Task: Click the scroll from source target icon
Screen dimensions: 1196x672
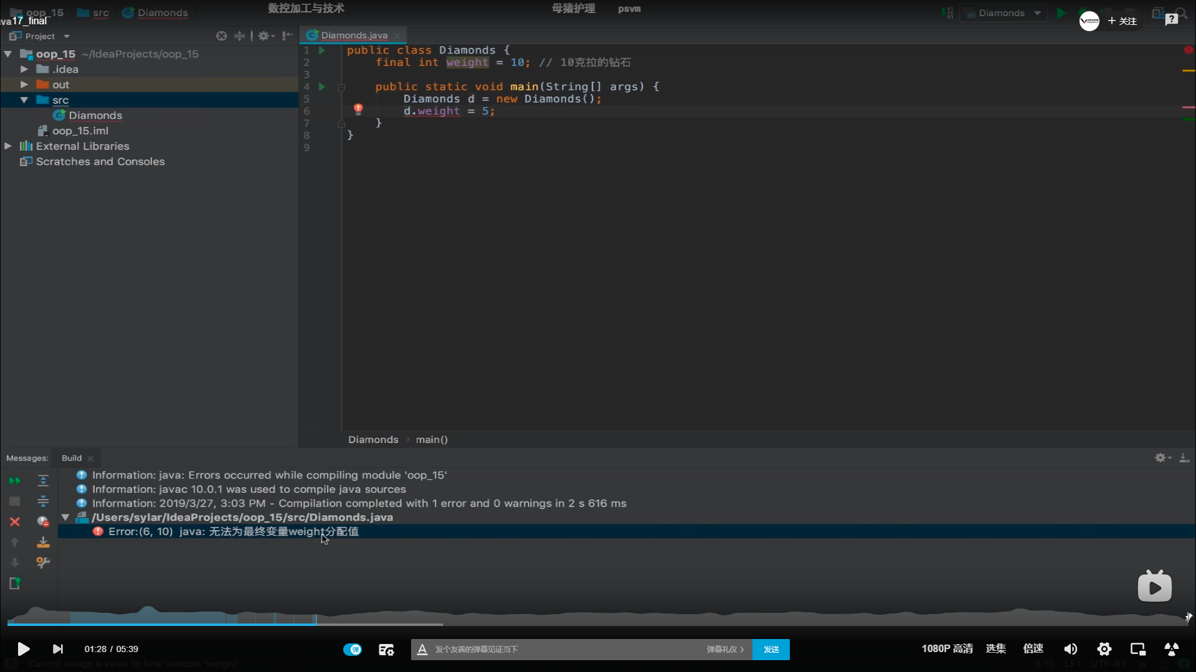Action: point(221,36)
